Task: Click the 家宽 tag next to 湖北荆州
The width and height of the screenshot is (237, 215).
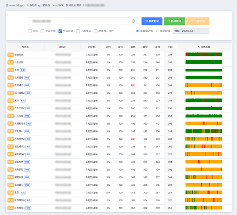Action: (x=27, y=162)
